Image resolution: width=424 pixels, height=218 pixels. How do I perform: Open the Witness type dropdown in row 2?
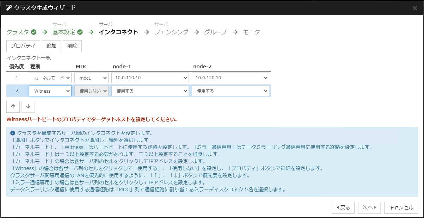(50, 91)
